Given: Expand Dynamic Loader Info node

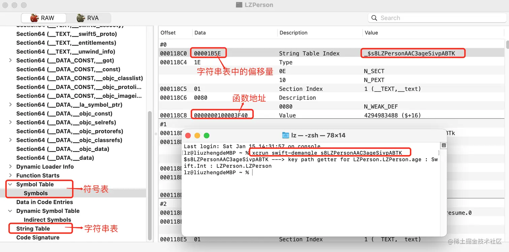Looking at the screenshot, I should pyautogui.click(x=10, y=166).
